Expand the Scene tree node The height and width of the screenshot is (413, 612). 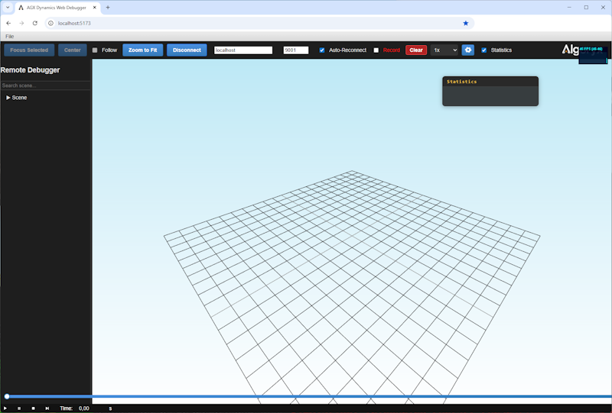click(8, 98)
